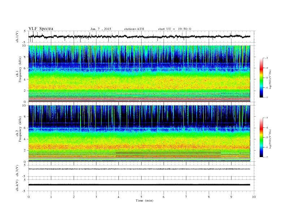Click the '-3' label on ch.2 colorbar
Viewport: 286px width, 221px height.
266,118
